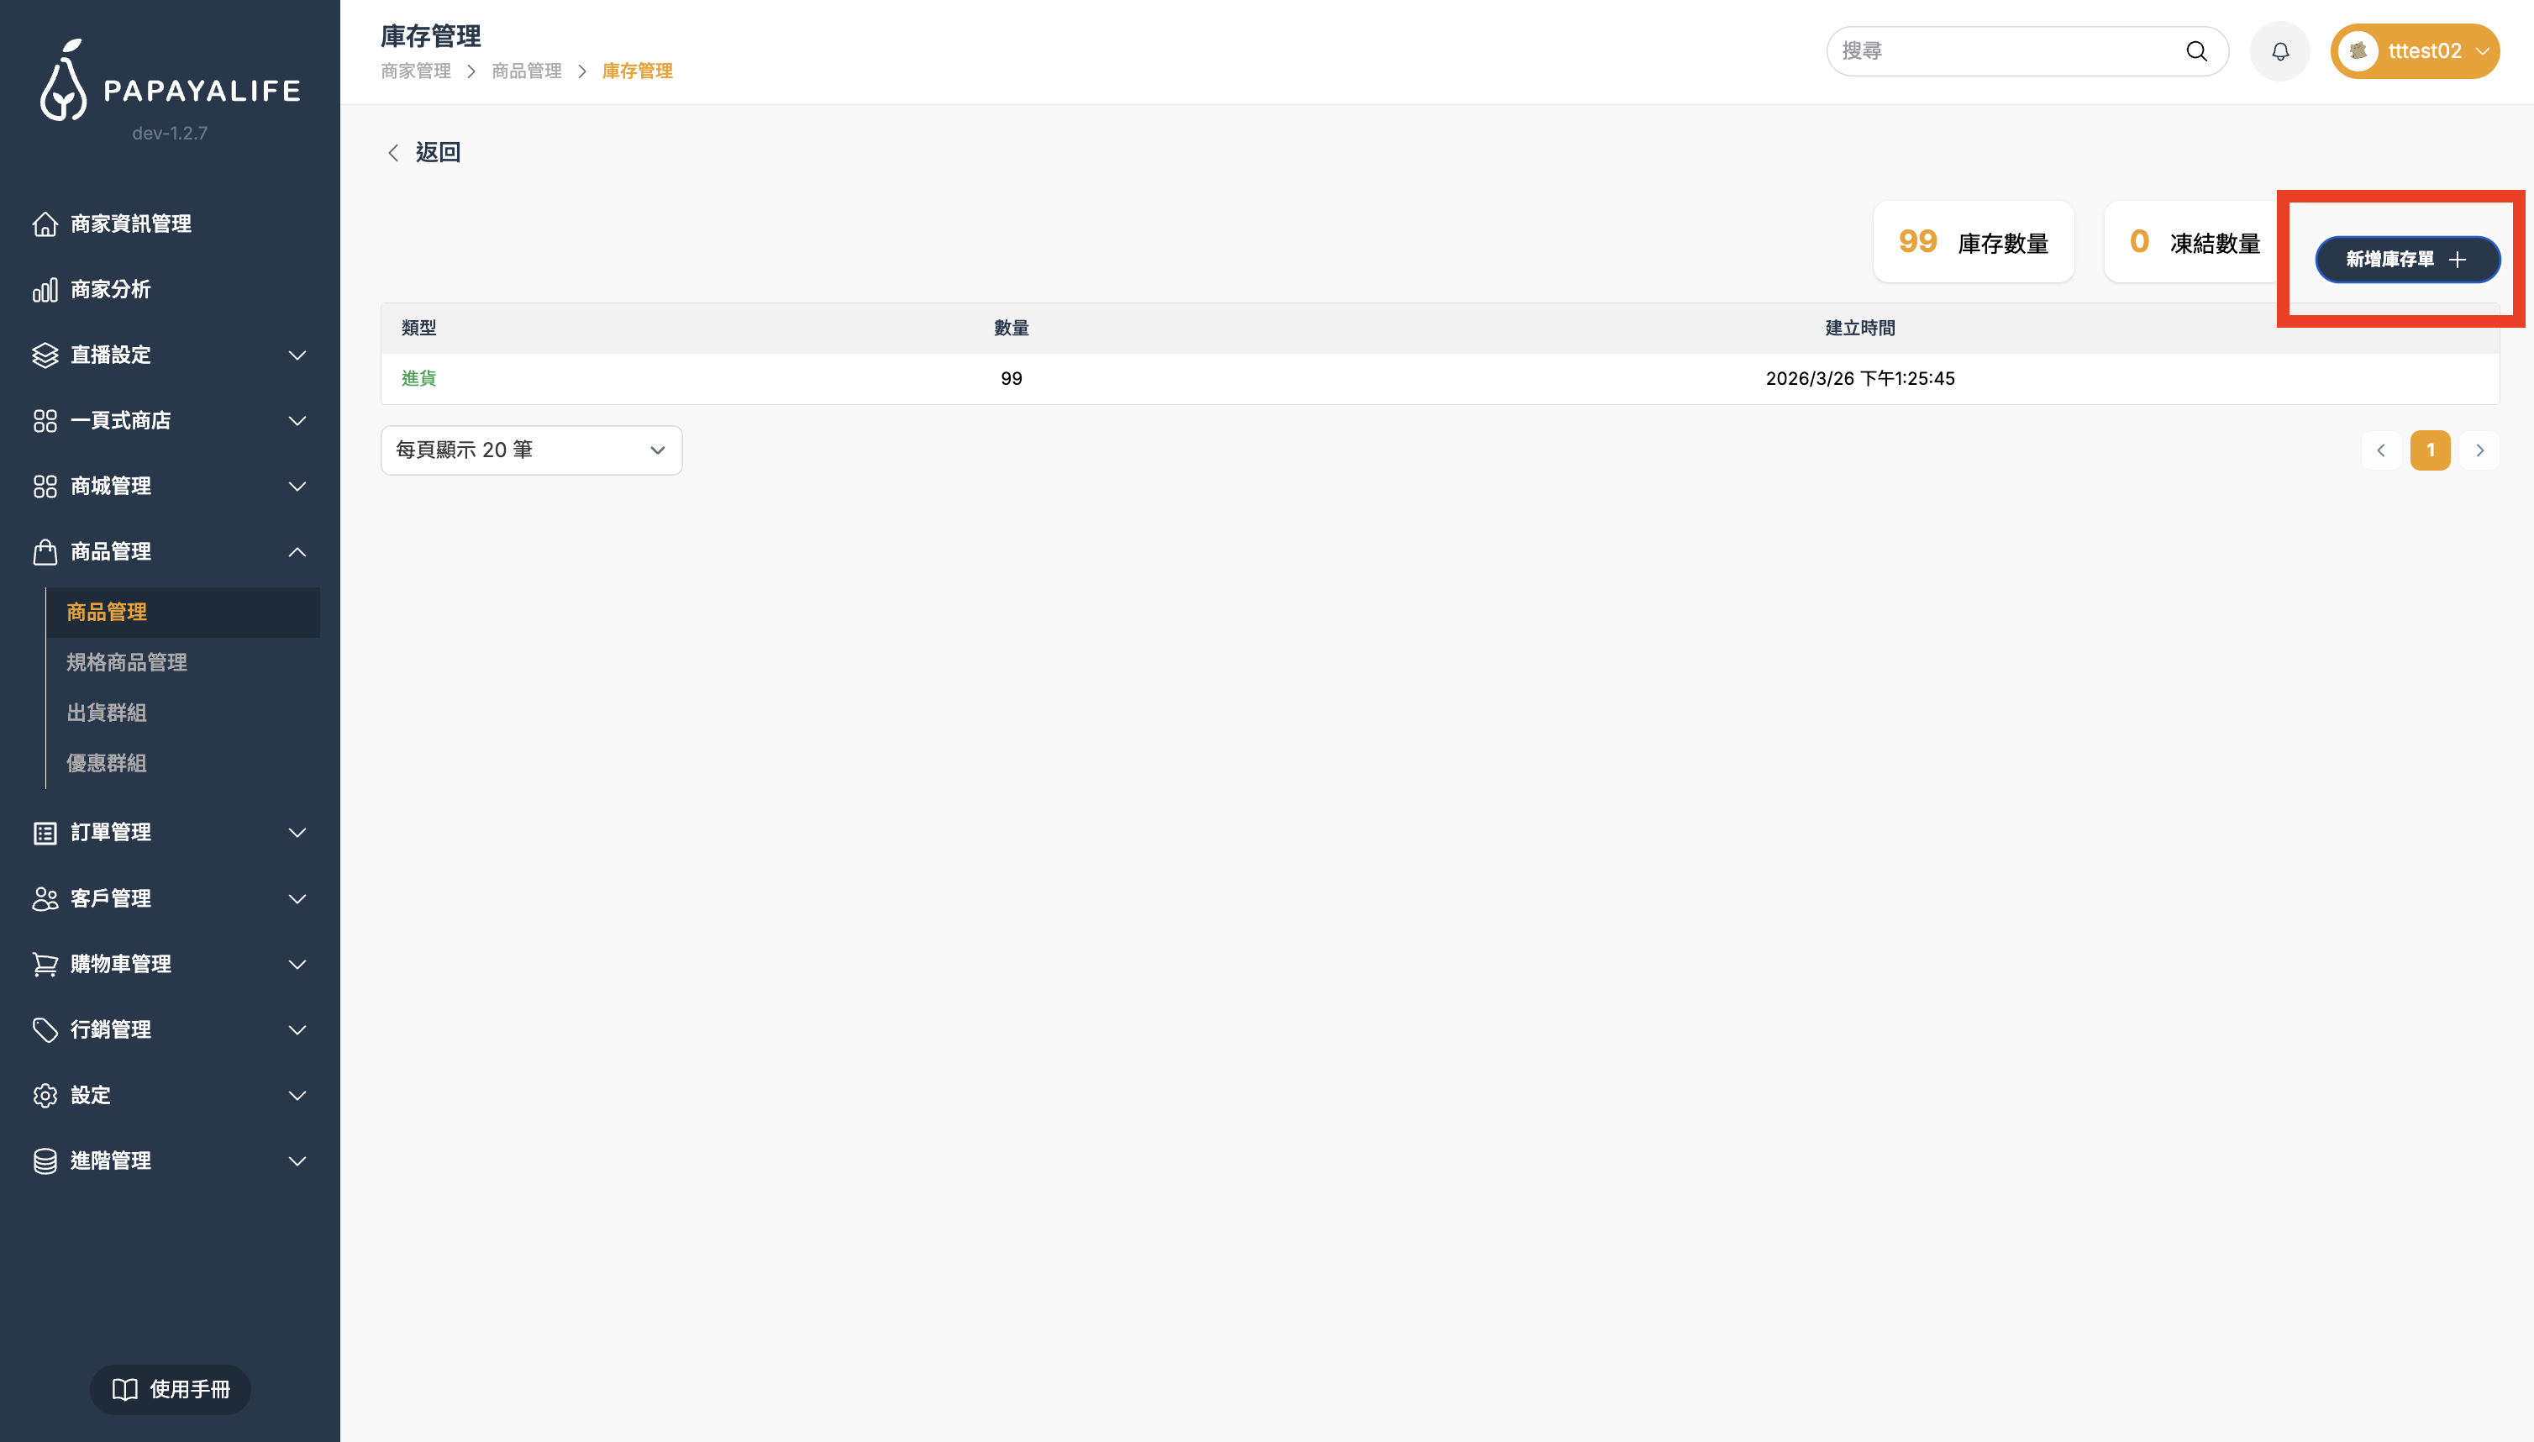Screen dimensions: 2534x1442
Task: Click 商品管理 breadcrumb link
Action: [x=526, y=71]
